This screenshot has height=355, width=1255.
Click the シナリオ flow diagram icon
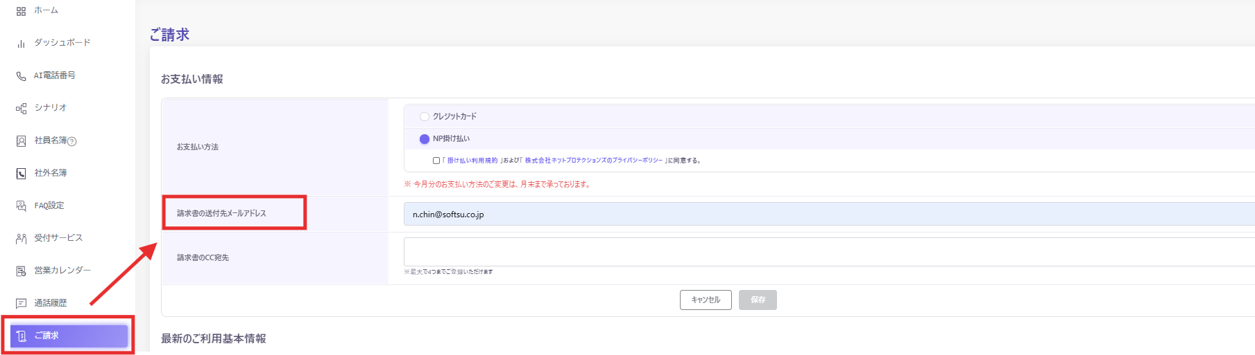(21, 108)
